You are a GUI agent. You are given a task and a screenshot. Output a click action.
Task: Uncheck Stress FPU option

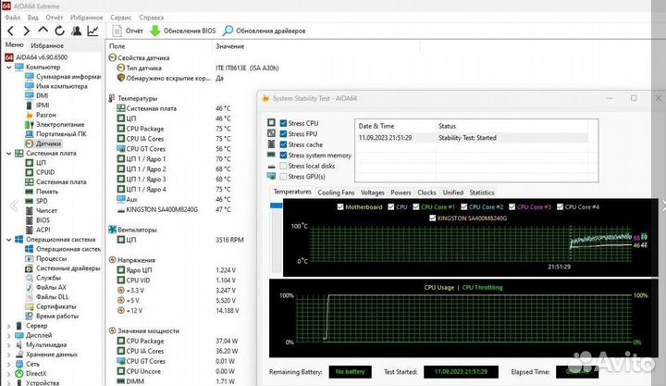coord(283,133)
